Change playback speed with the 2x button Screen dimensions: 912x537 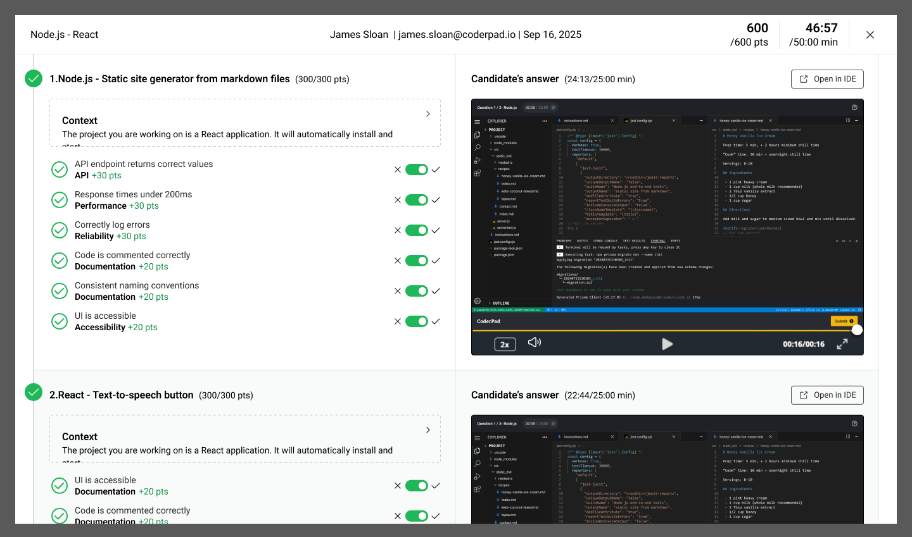point(505,344)
